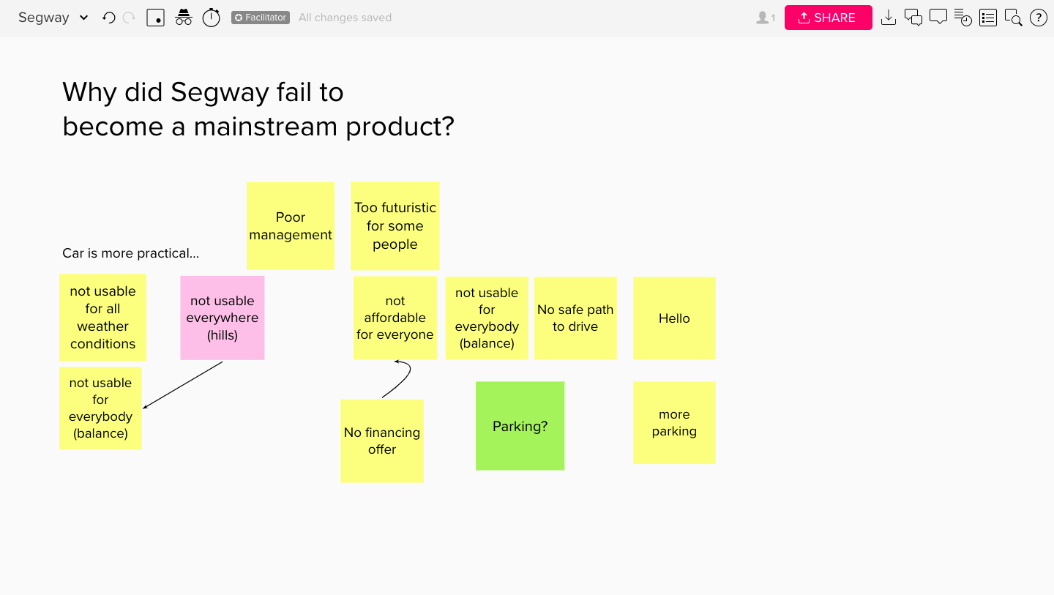Screen dimensions: 1054x595
Task: Click the pink SHARE button
Action: [x=829, y=18]
